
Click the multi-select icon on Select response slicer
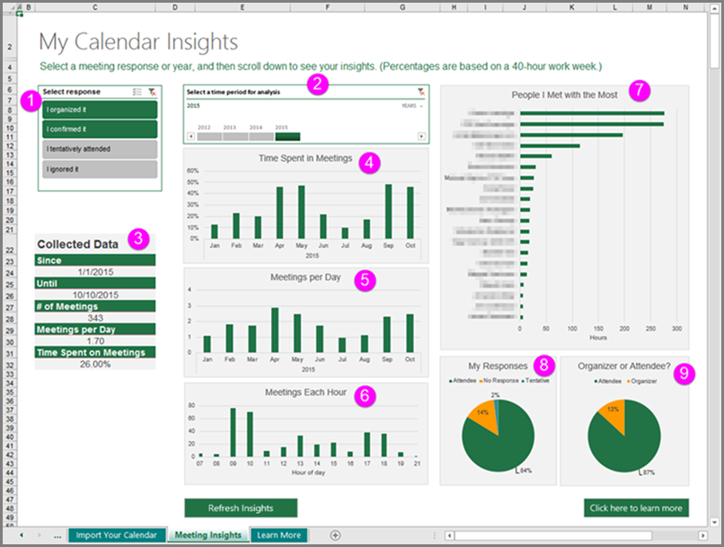coord(137,92)
